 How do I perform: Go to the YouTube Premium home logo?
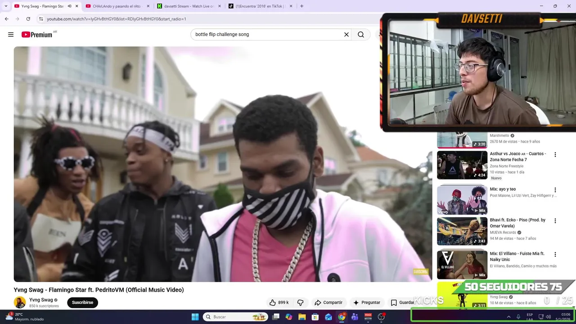click(36, 35)
